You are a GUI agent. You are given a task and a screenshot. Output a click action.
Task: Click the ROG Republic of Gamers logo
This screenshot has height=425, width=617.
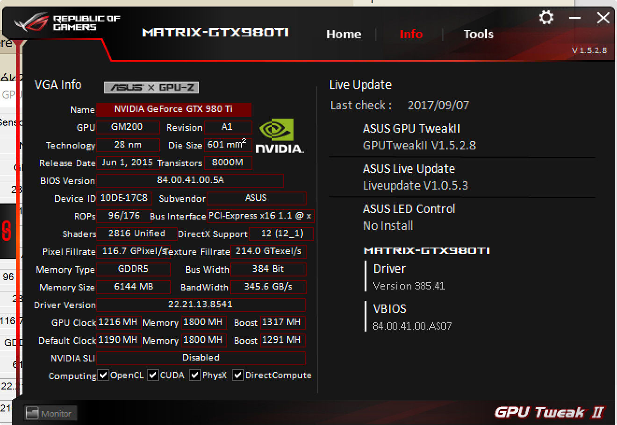67,22
